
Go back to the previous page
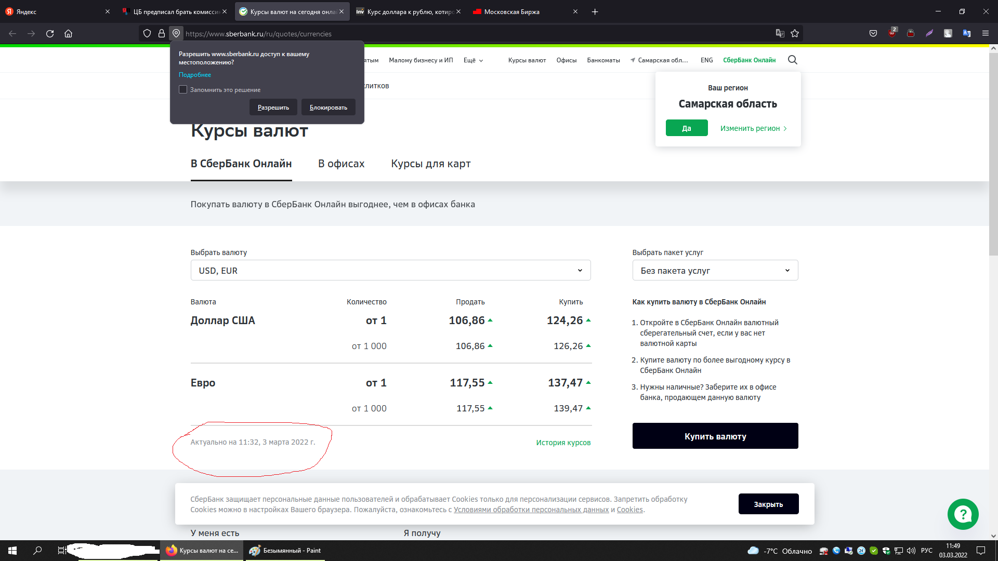(12, 34)
